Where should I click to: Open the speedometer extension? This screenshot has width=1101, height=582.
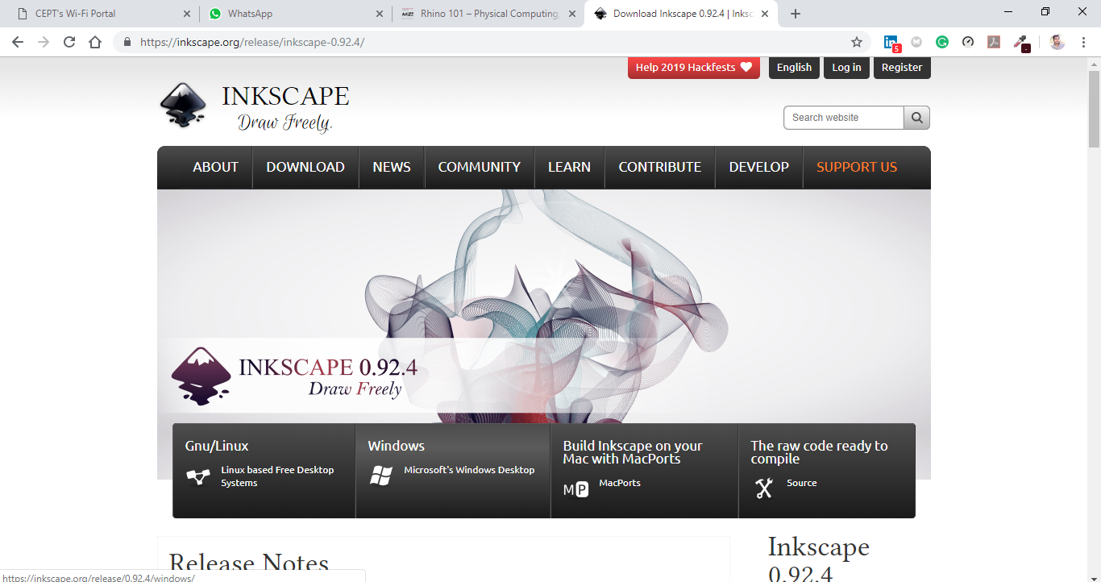[968, 42]
